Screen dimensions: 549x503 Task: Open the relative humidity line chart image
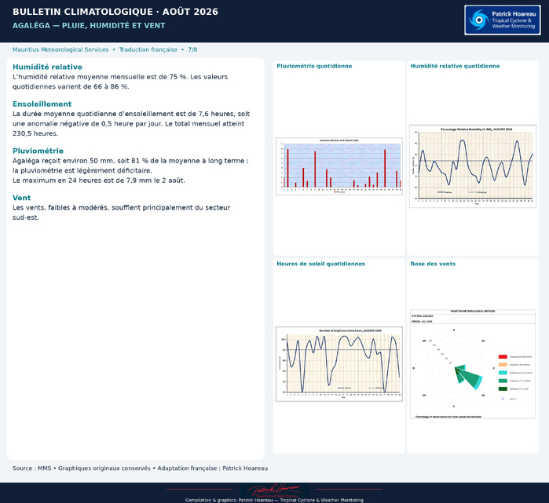(473, 166)
